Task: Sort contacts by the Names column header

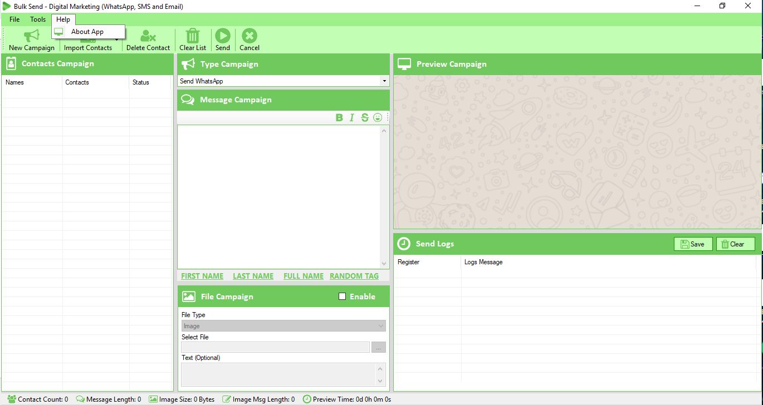Action: coord(32,82)
